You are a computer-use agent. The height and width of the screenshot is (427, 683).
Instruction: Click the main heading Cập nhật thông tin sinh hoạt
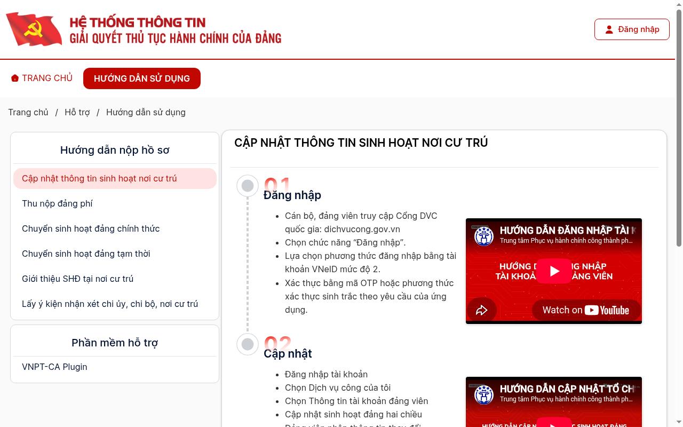[x=361, y=143]
